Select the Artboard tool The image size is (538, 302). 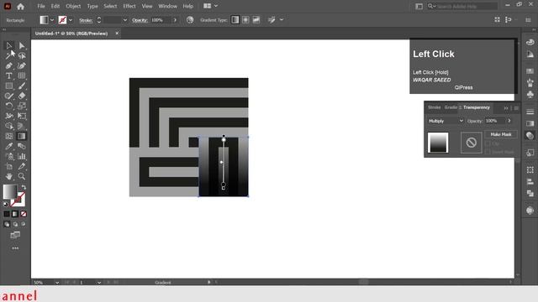tap(9, 166)
